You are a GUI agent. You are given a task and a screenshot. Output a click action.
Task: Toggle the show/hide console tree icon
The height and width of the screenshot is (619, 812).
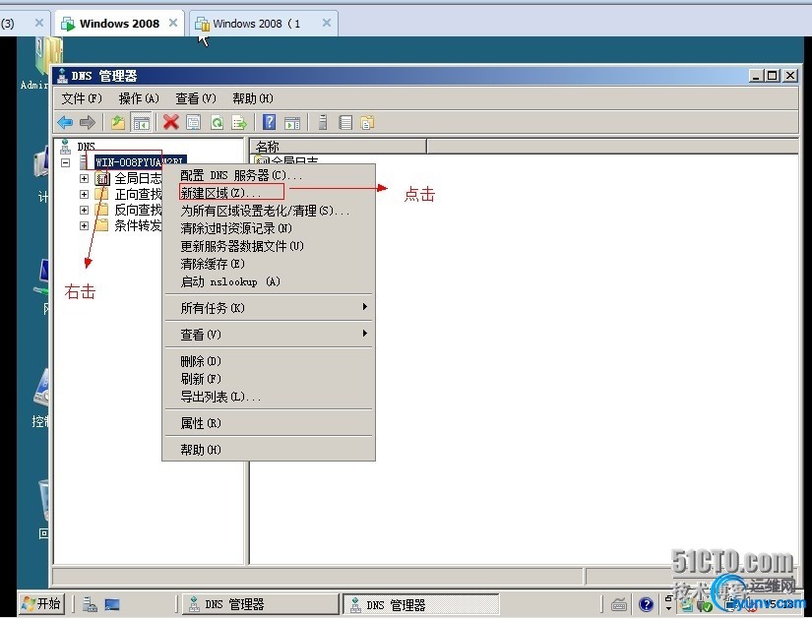141,123
